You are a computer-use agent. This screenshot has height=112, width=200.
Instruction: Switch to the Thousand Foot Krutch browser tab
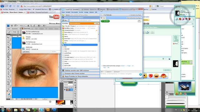point(40,12)
